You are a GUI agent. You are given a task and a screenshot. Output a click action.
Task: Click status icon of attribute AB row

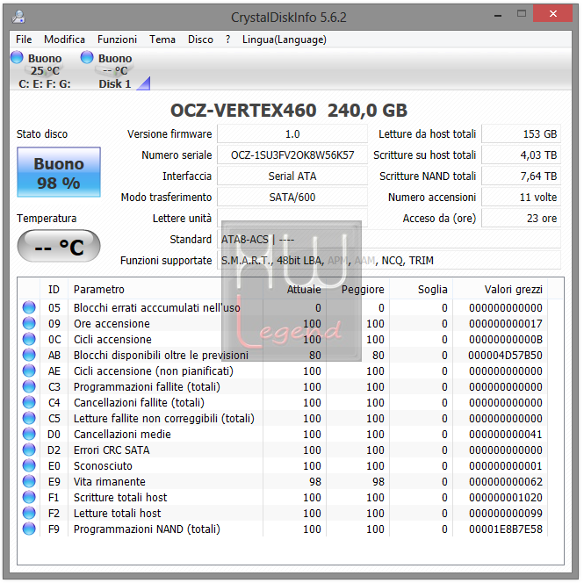click(29, 356)
